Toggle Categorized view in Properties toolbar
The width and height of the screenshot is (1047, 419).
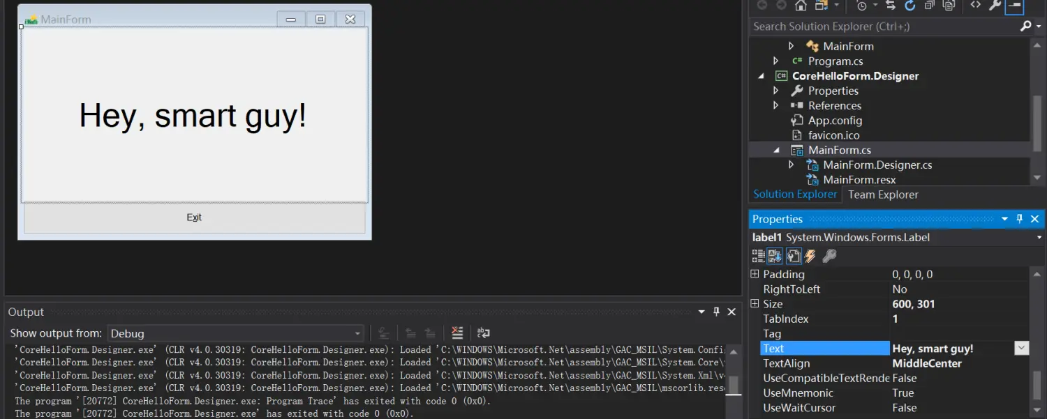click(x=759, y=257)
